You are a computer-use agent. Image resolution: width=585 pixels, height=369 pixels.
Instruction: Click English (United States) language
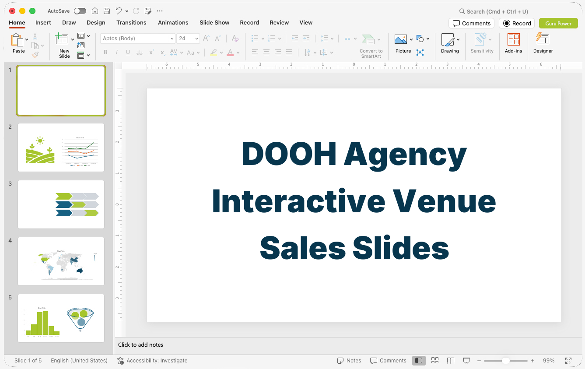click(x=79, y=361)
